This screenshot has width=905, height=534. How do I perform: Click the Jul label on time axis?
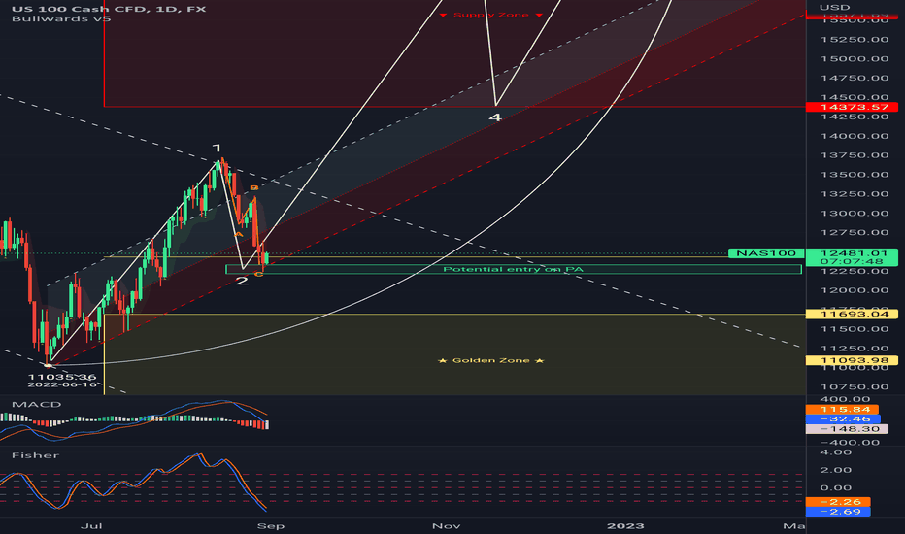click(x=91, y=526)
